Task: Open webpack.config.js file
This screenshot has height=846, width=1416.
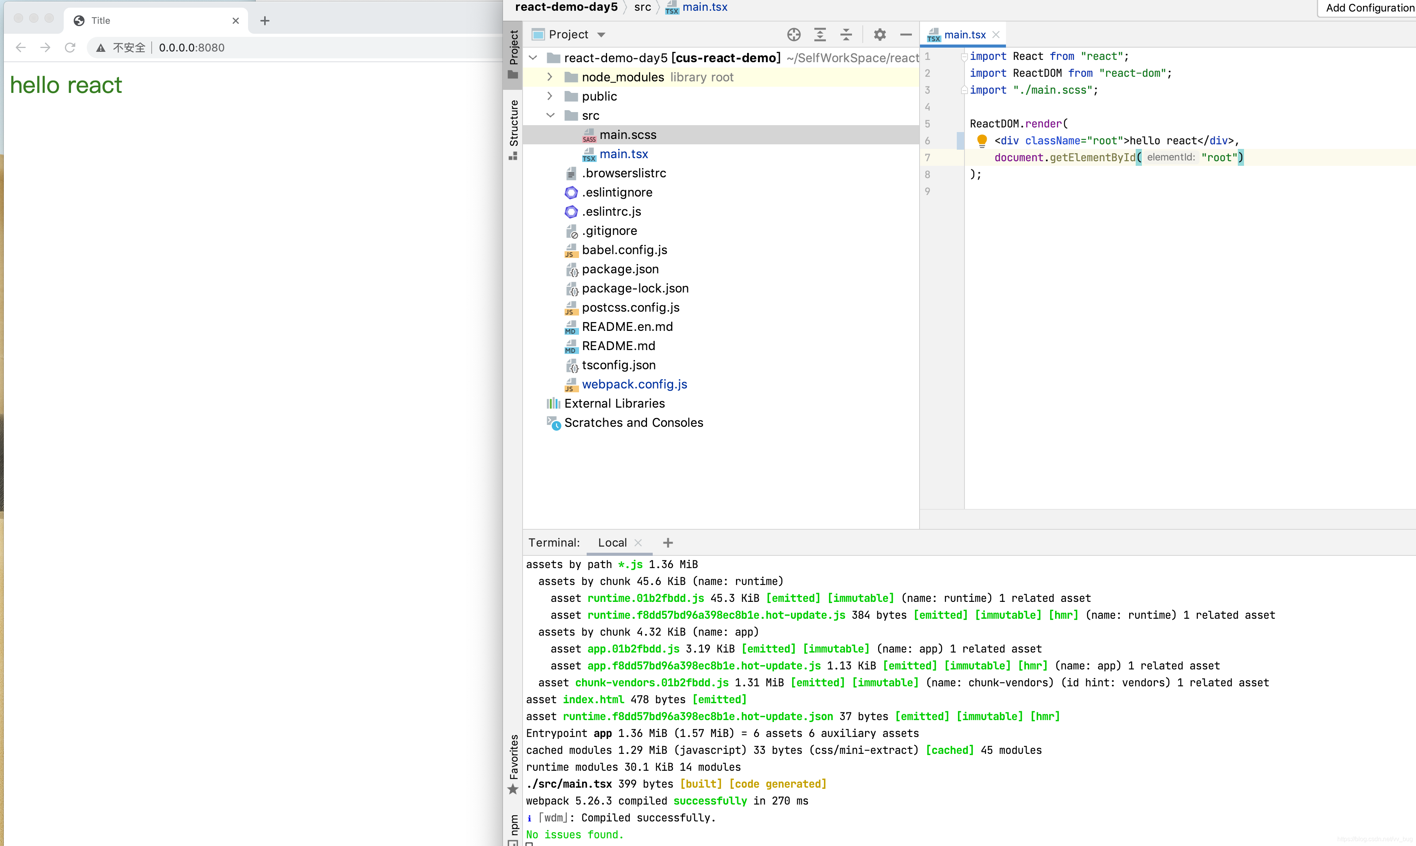Action: coord(635,384)
